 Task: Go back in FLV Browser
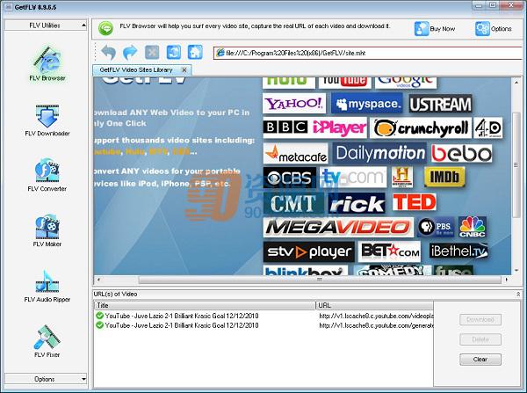coord(108,53)
